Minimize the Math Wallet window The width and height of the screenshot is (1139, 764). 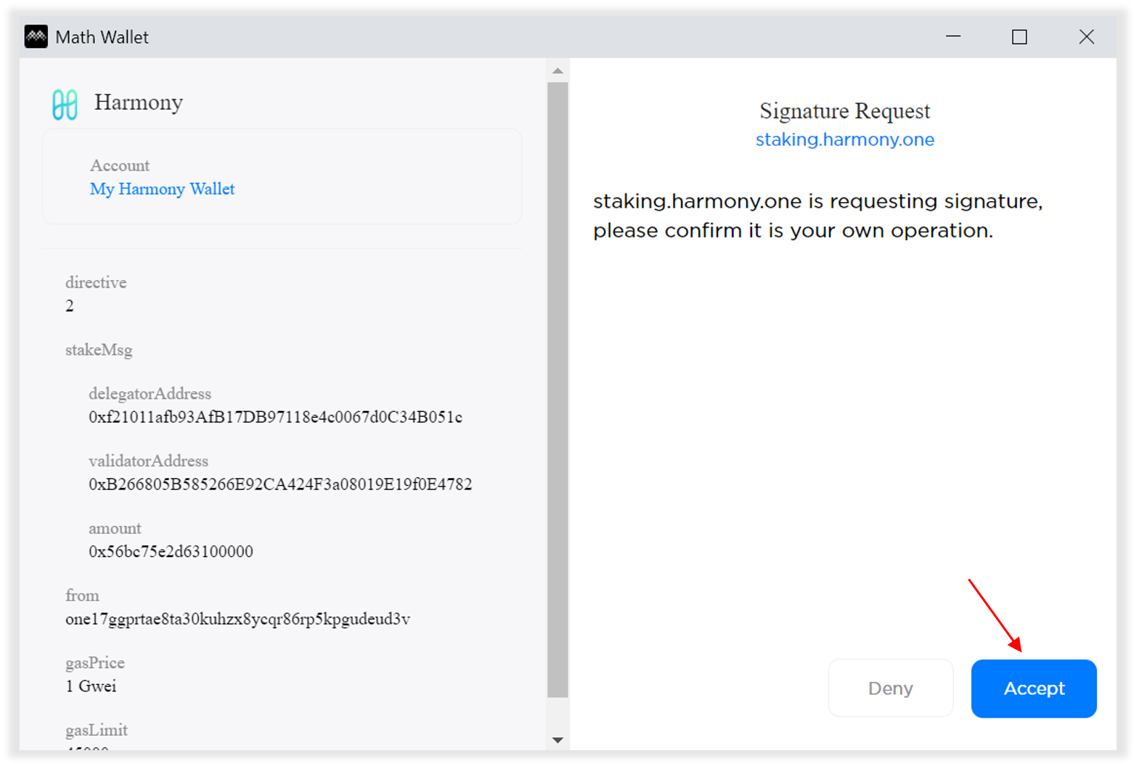point(953,36)
